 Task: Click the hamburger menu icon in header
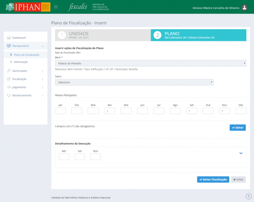point(56,7)
